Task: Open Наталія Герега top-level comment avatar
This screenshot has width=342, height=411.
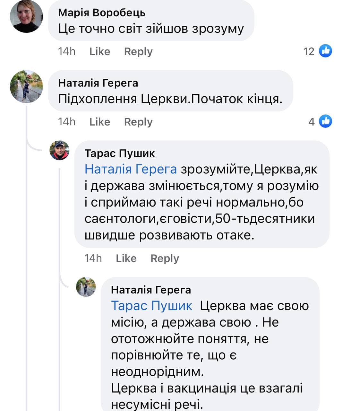Action: [x=26, y=86]
